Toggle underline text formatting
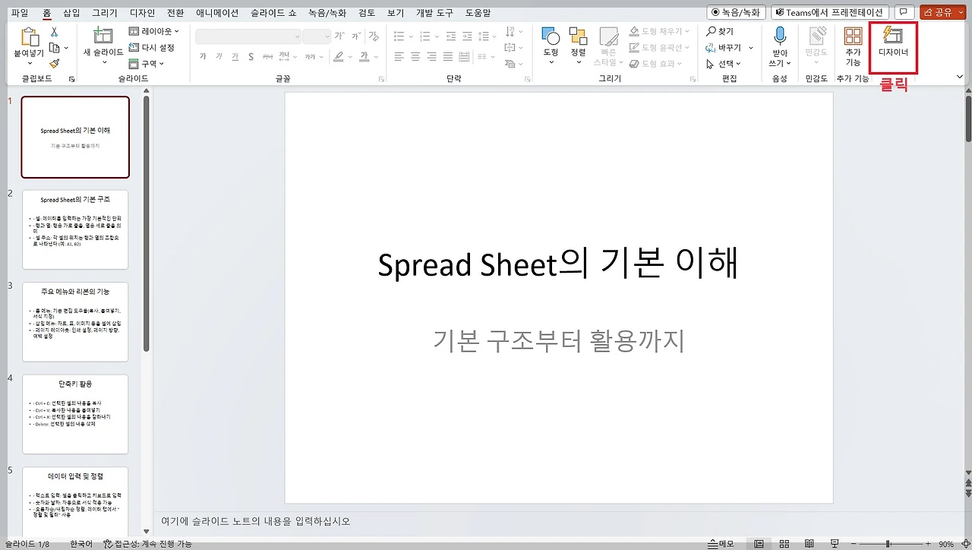This screenshot has height=550, width=972. click(x=235, y=56)
